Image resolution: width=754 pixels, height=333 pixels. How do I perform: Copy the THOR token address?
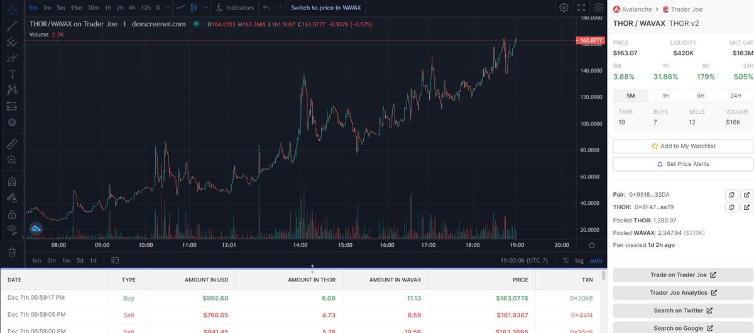[x=731, y=207]
